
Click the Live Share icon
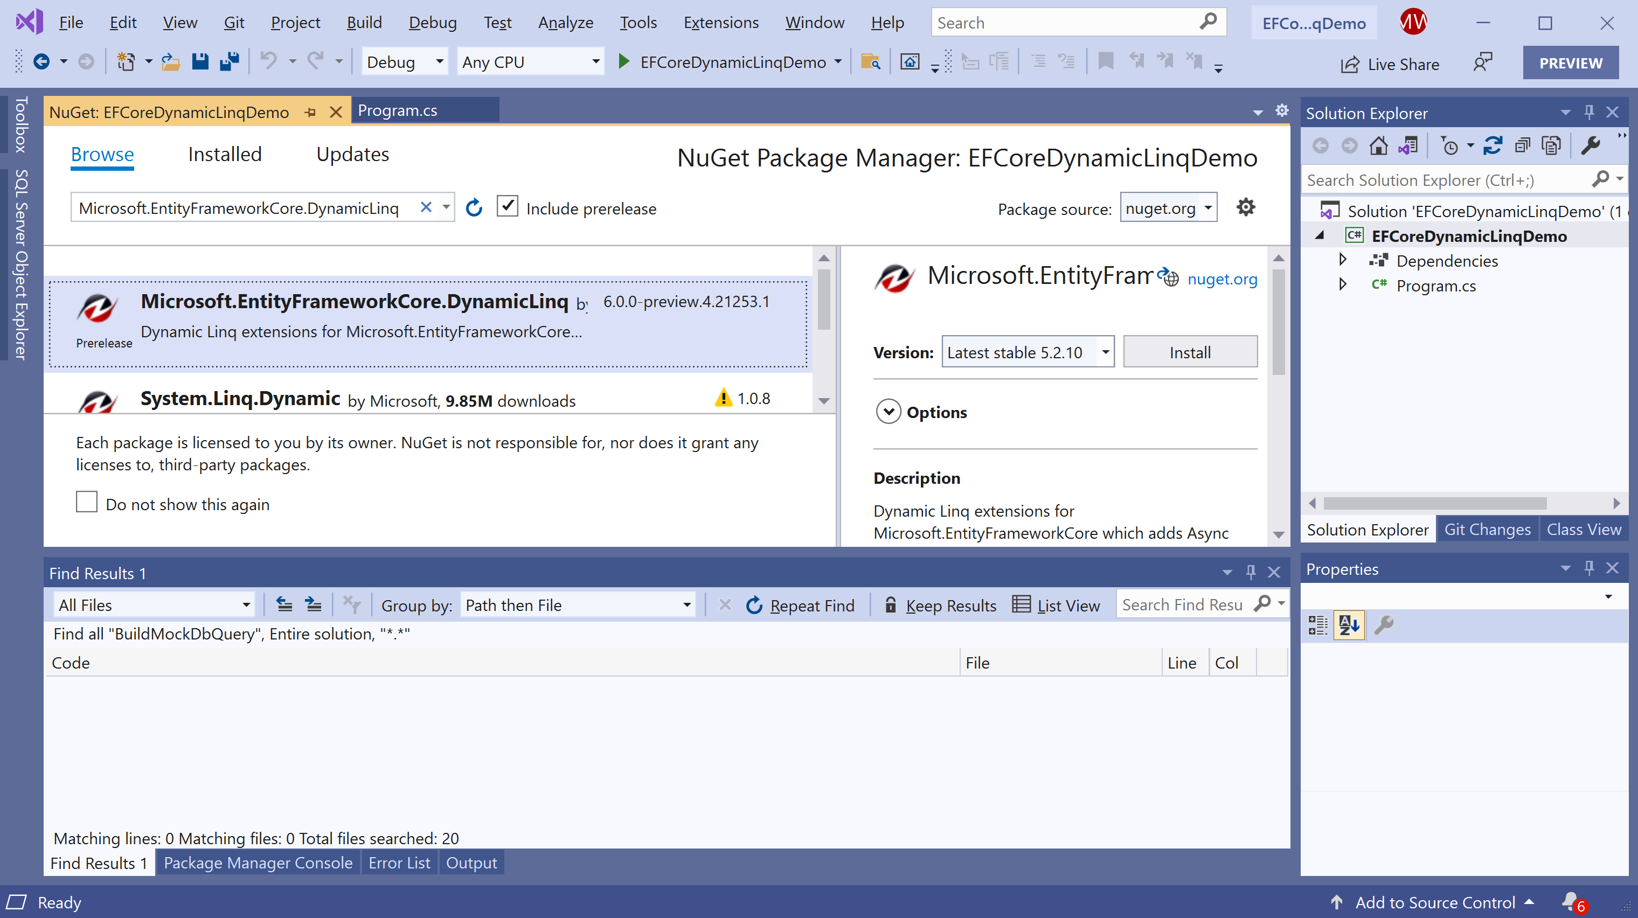point(1350,64)
